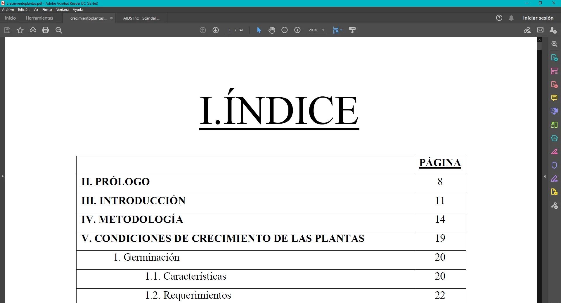Open notifications bell
This screenshot has height=303, width=561.
coord(511,18)
